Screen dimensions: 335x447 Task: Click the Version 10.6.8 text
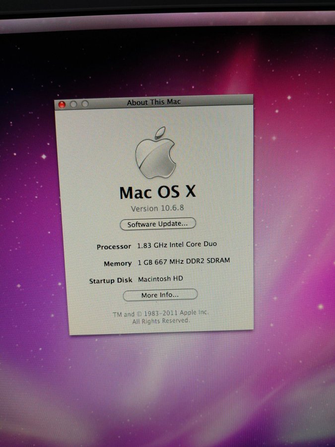157,208
